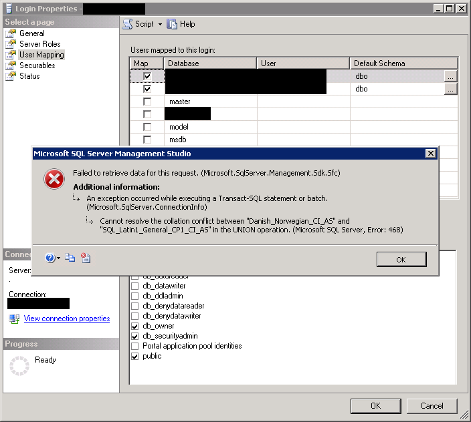Click OK in Login Properties window
This screenshot has width=471, height=422.
[x=375, y=406]
